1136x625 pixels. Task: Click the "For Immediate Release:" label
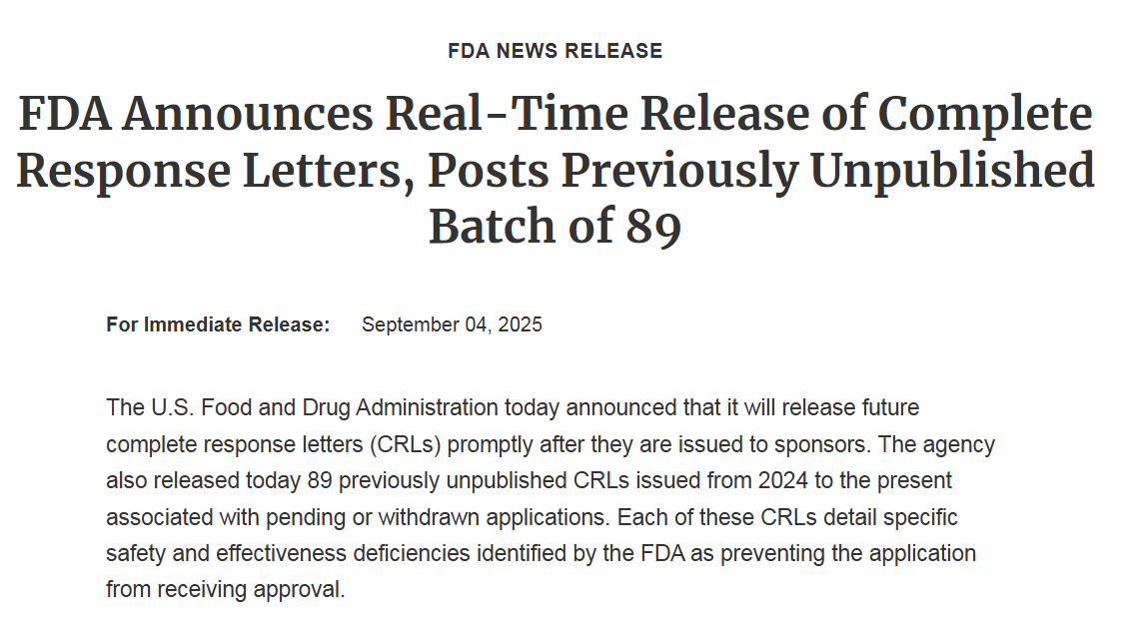[x=218, y=324]
